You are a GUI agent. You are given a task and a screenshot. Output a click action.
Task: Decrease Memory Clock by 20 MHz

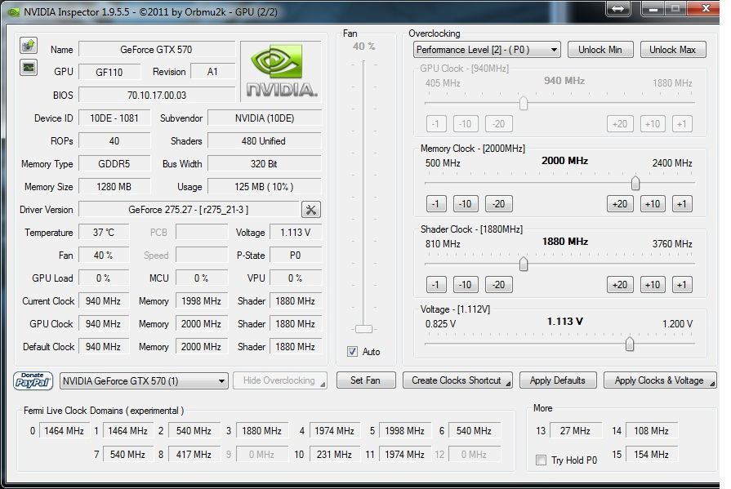498,204
